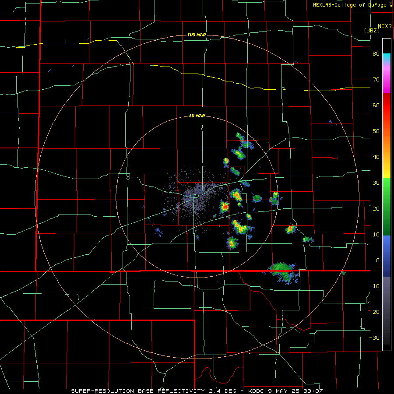Click the [dBZ] unit label
Viewport: 394px width, 394px height.
[x=372, y=30]
